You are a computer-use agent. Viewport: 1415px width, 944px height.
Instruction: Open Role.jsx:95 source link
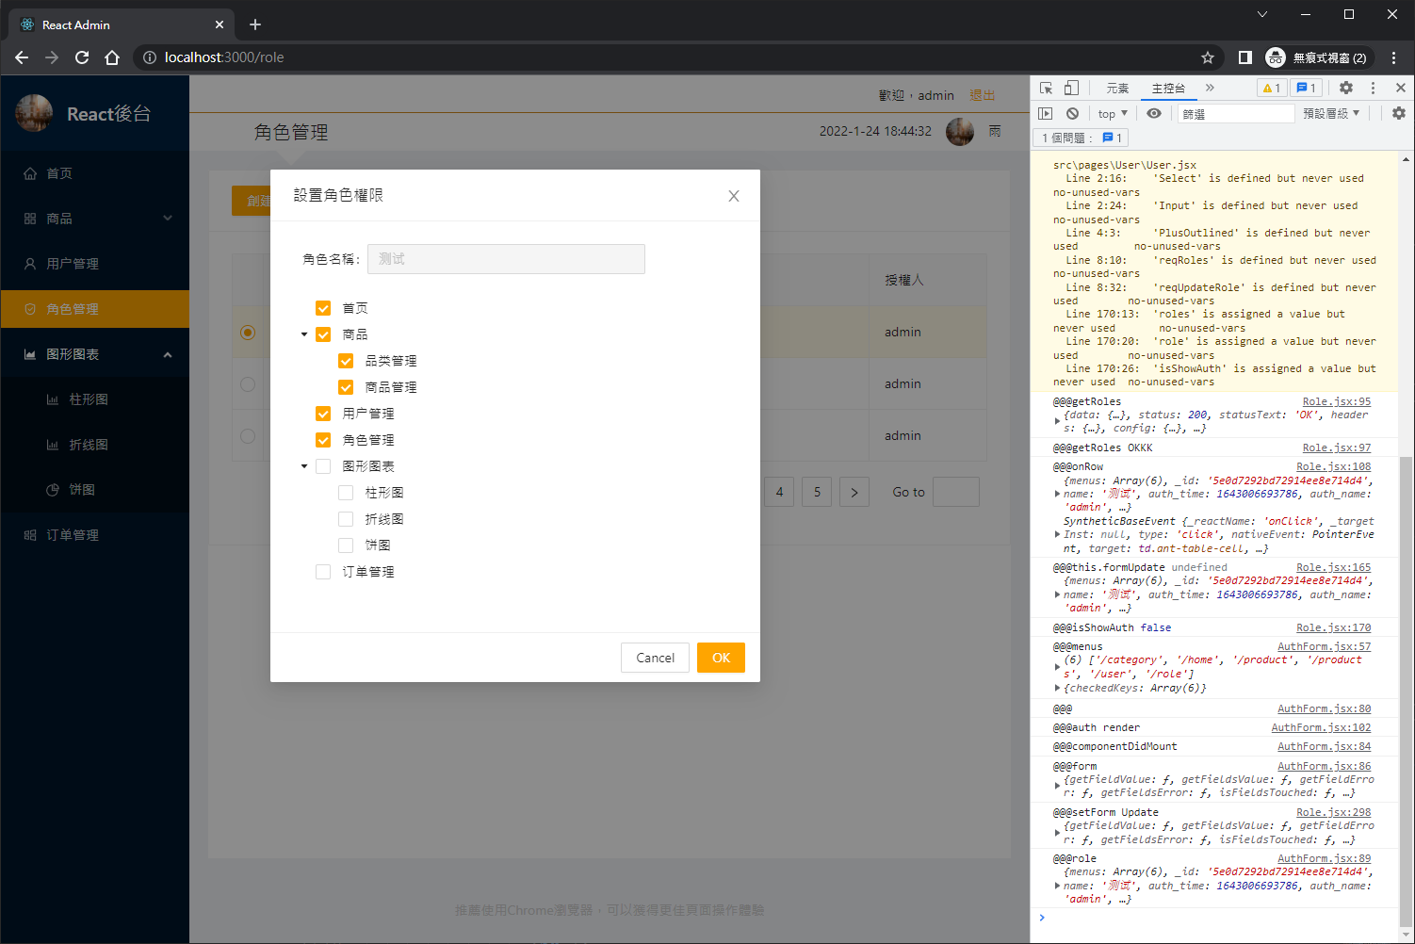tap(1337, 401)
